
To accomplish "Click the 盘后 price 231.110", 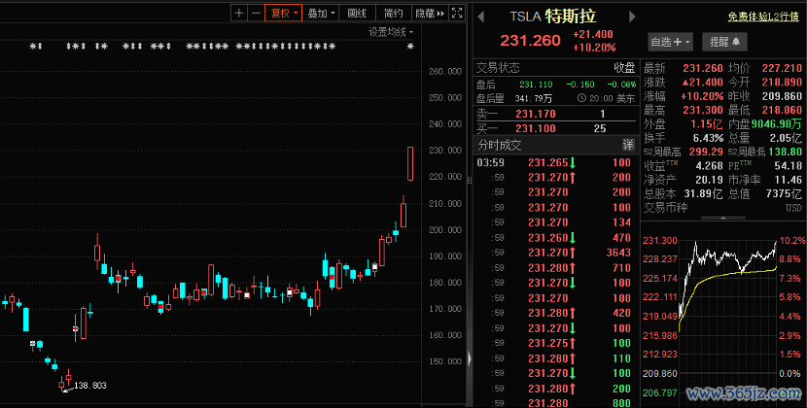I will pos(536,85).
